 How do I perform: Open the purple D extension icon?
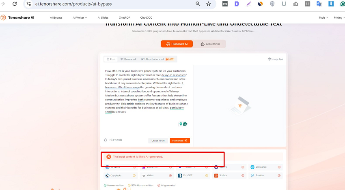pos(237,4)
